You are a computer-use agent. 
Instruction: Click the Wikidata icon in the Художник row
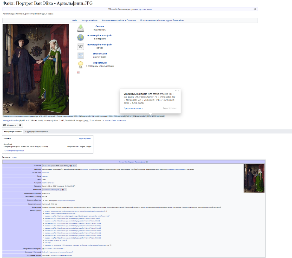pyautogui.click(x=71, y=166)
